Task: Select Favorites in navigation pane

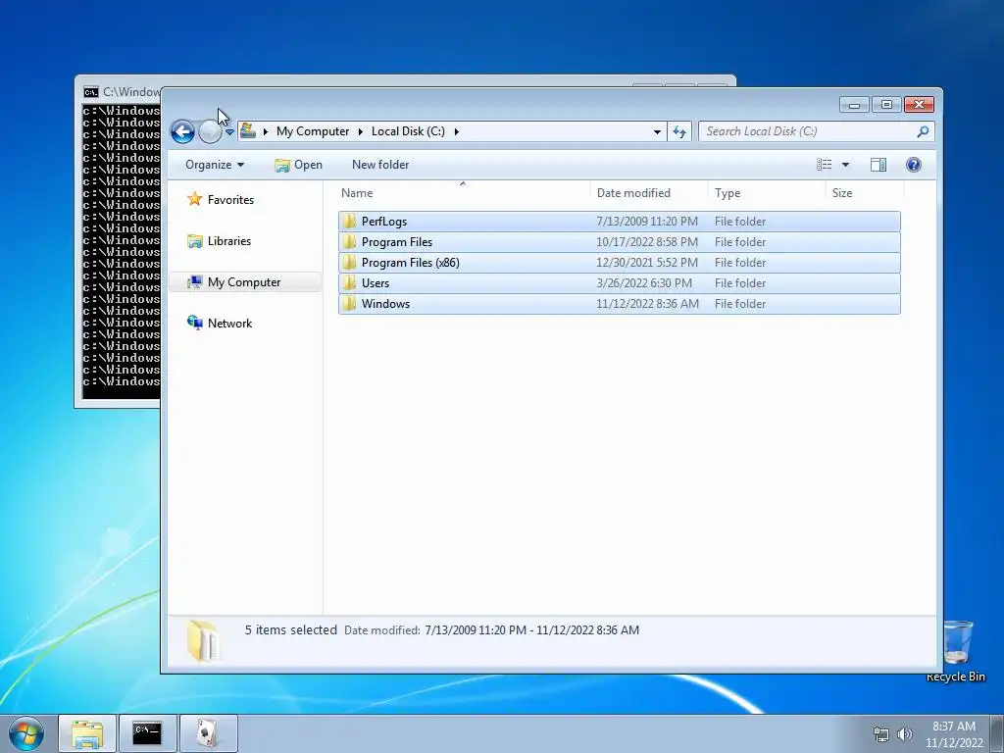Action: (x=230, y=200)
